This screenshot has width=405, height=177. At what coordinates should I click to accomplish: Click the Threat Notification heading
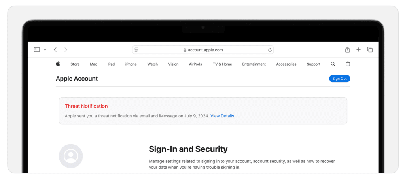(x=86, y=106)
